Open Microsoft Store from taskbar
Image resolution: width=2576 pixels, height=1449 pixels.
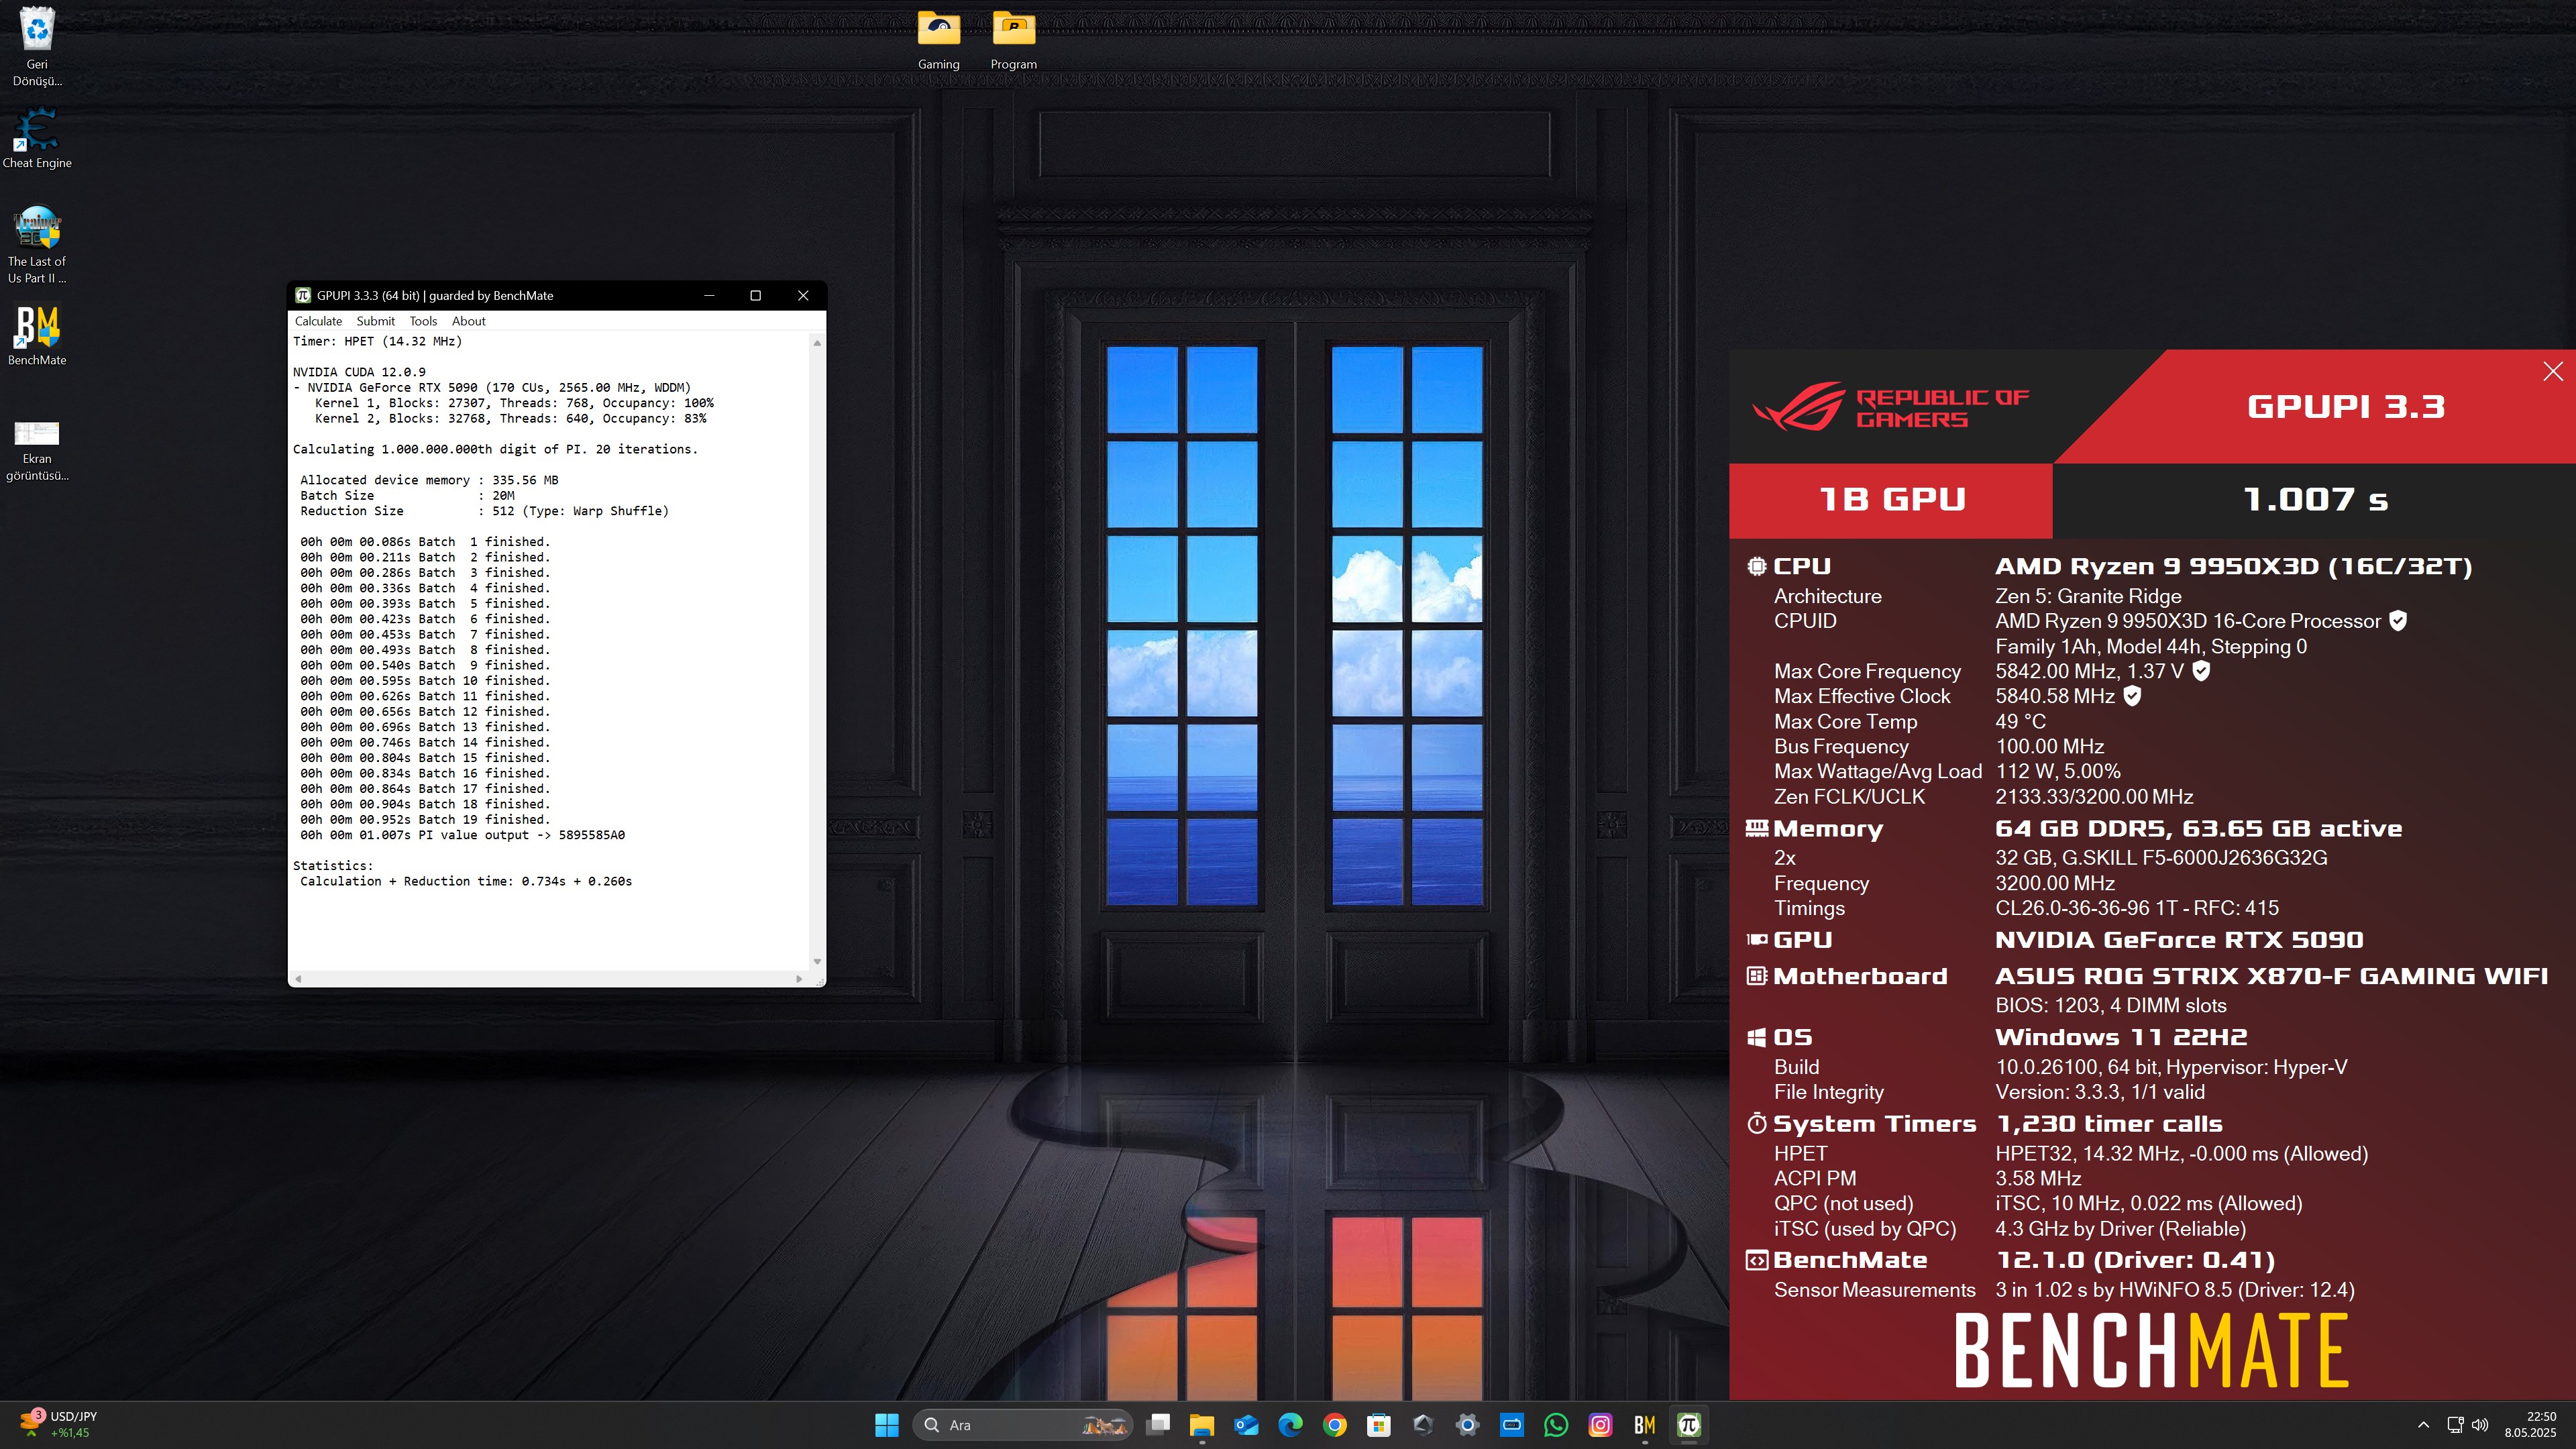pos(1379,1425)
